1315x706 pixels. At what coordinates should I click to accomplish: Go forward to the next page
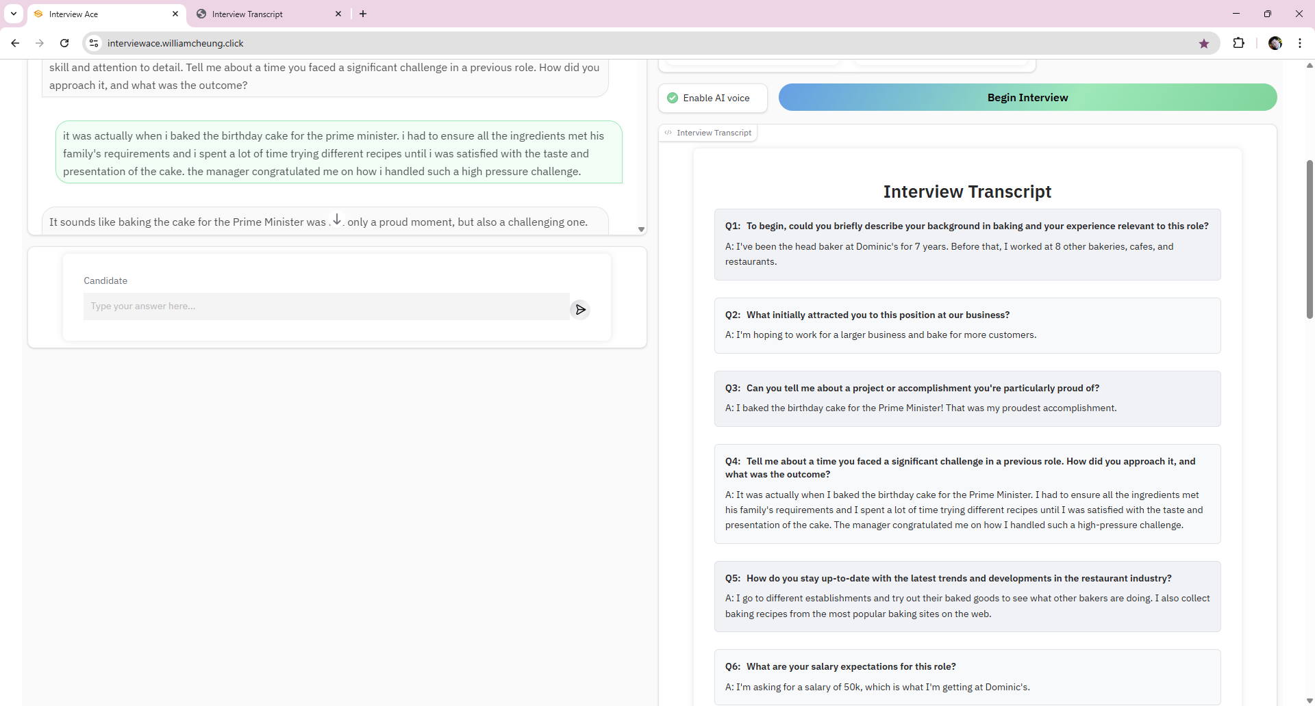click(40, 43)
